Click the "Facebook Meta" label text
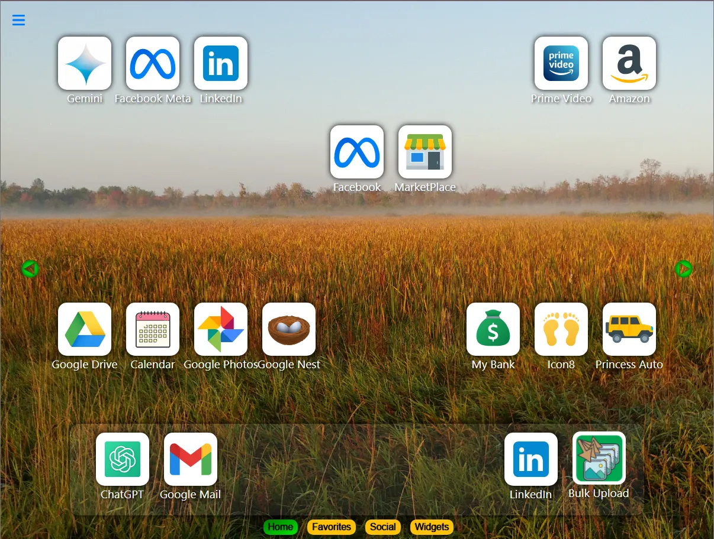 [153, 99]
